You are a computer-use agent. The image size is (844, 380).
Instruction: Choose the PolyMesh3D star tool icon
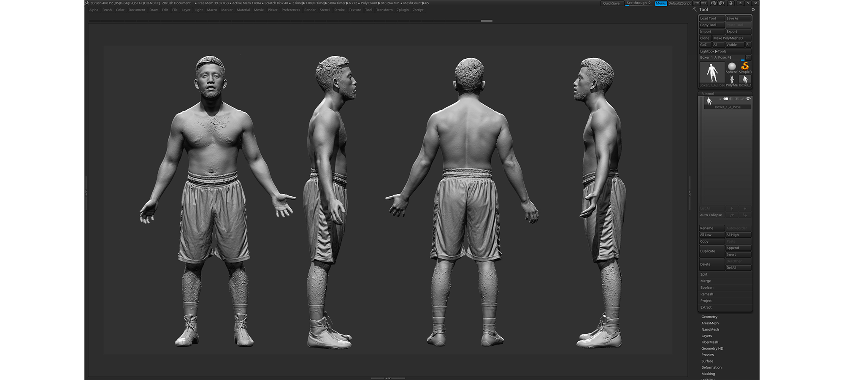(732, 80)
